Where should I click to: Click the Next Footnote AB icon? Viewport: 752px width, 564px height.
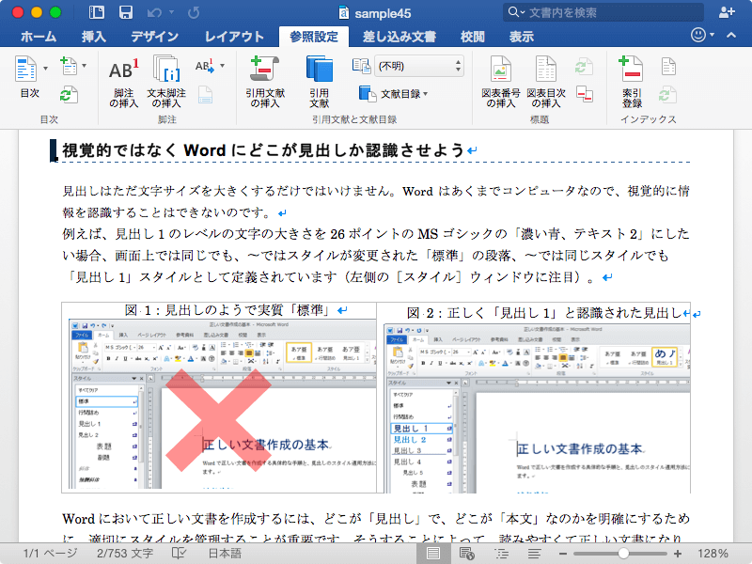(204, 66)
